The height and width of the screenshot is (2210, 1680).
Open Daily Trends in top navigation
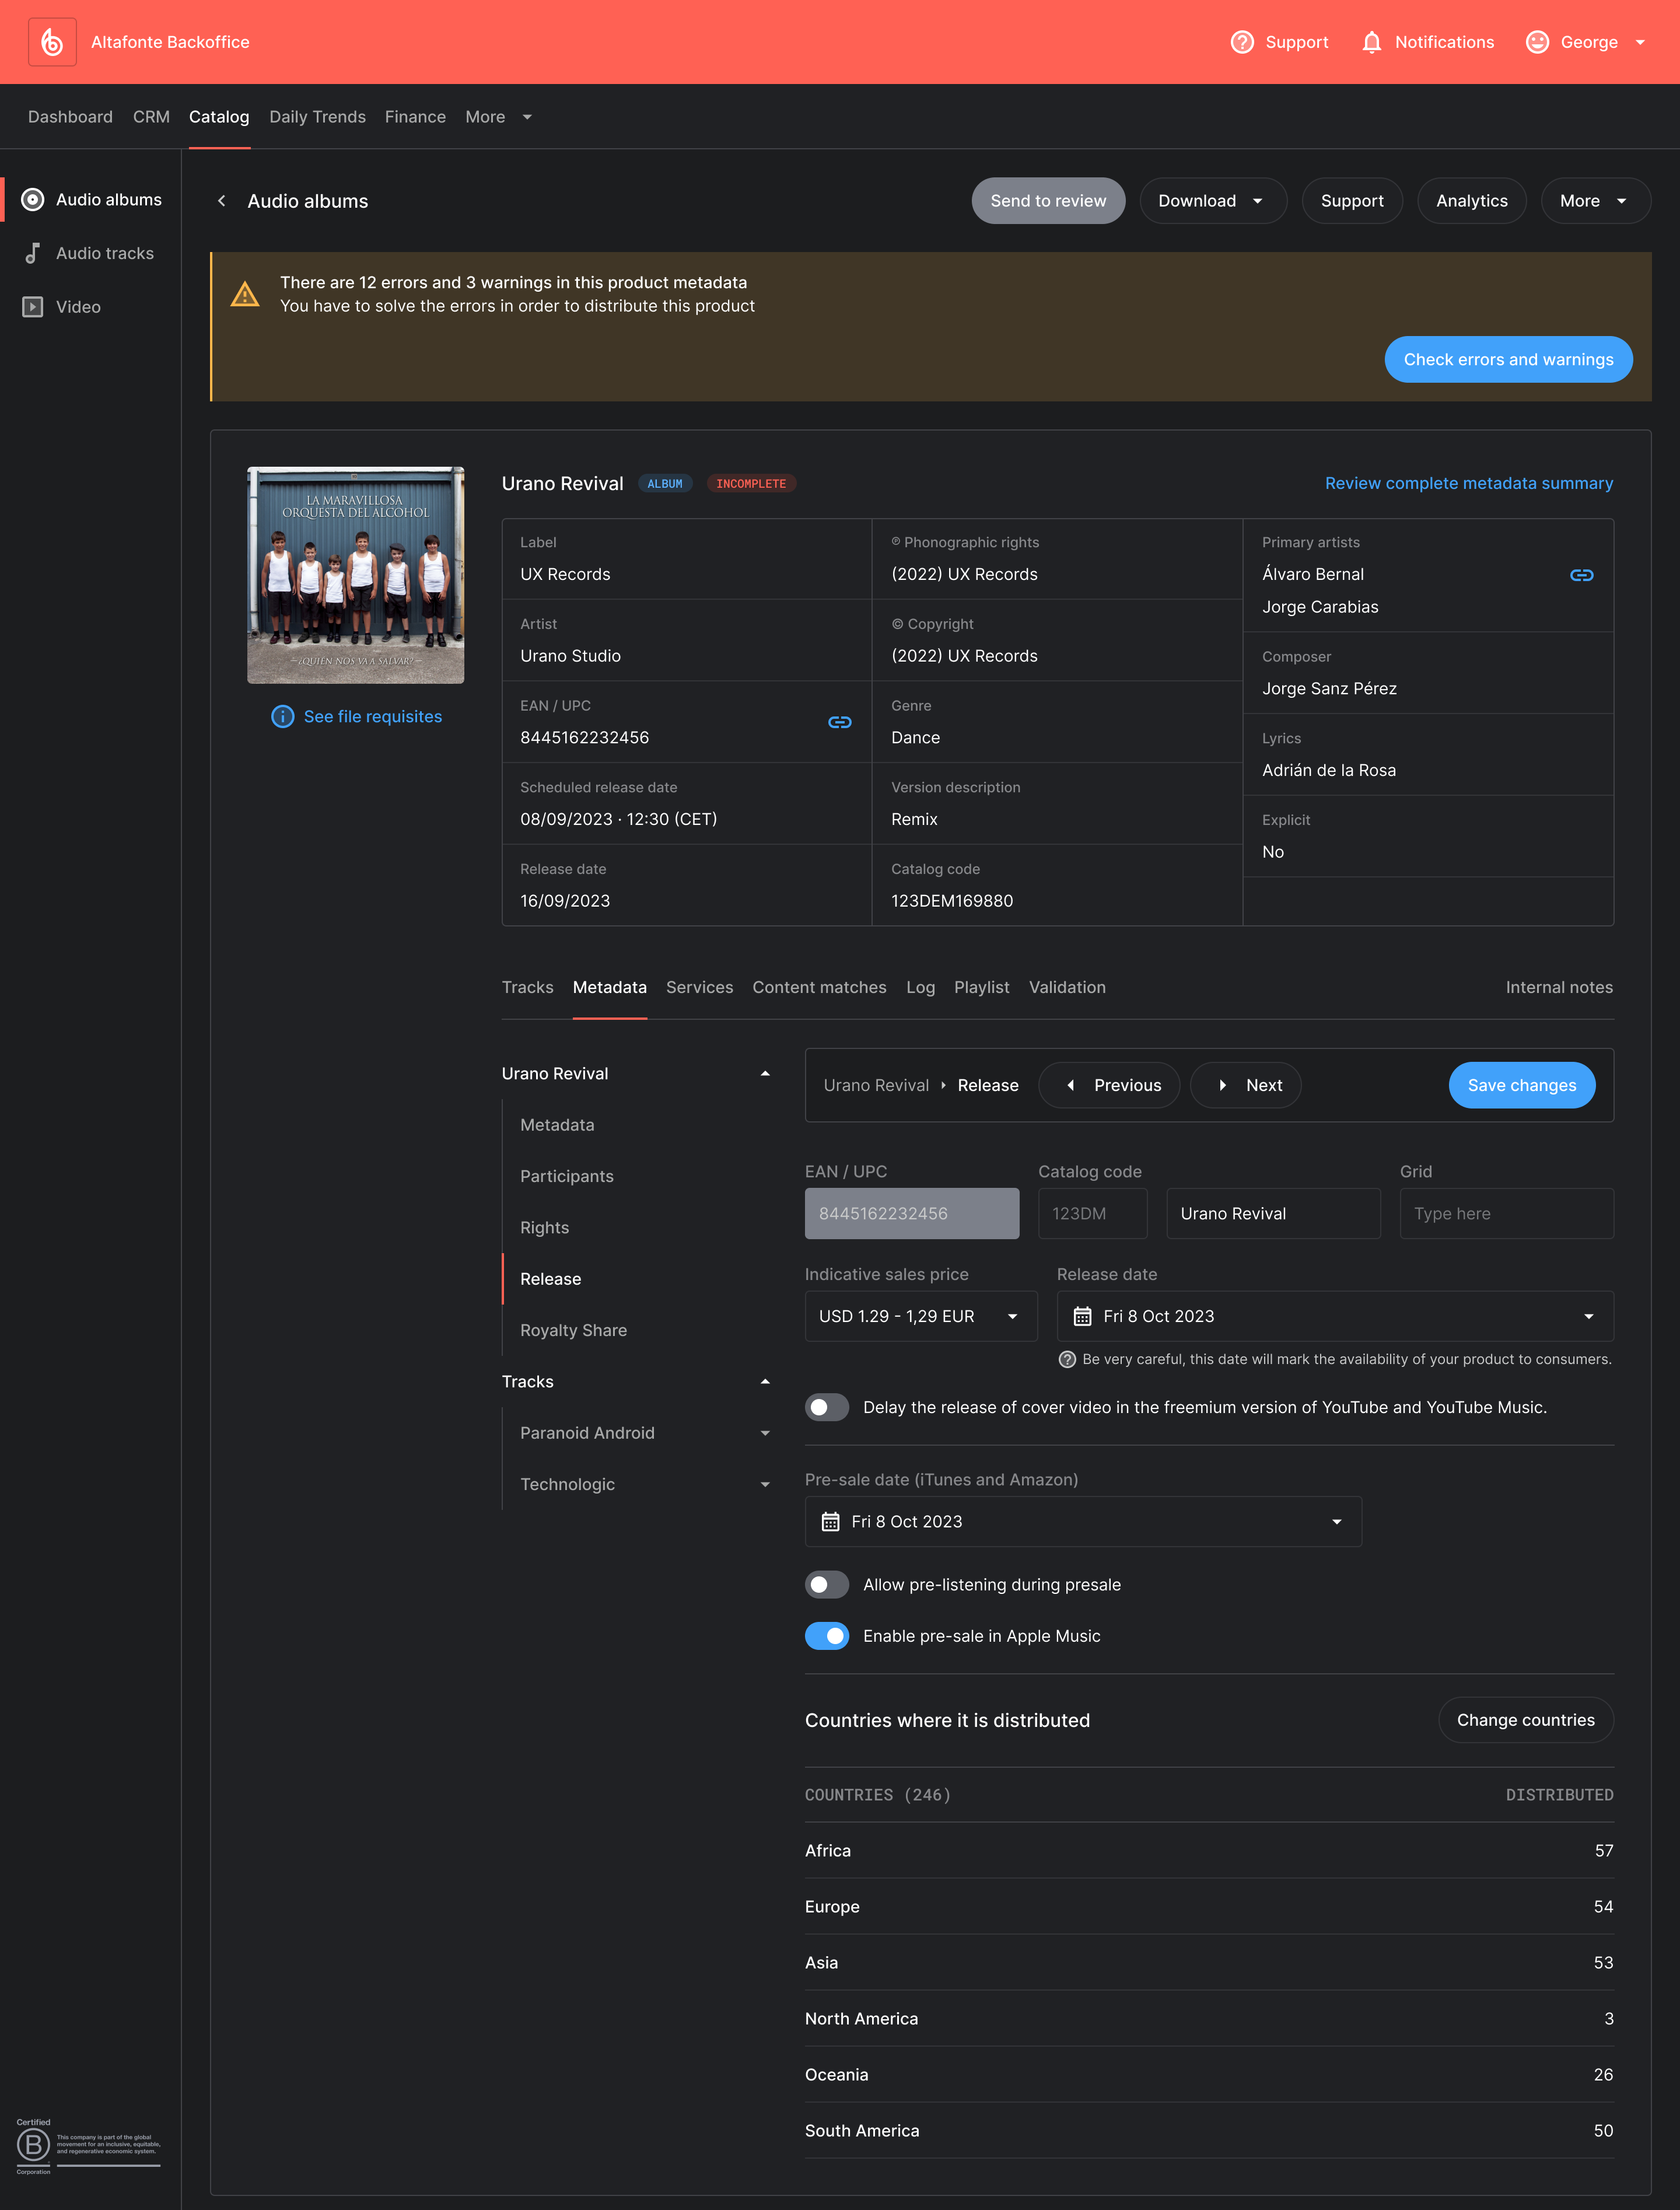(317, 117)
